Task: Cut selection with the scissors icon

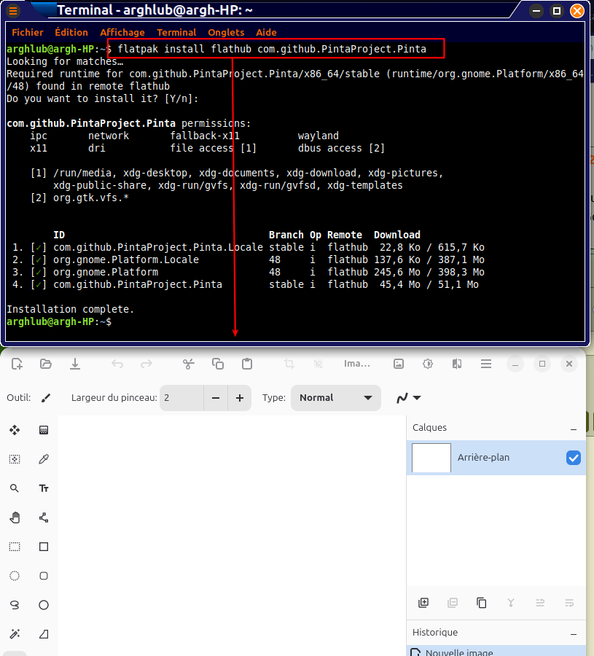Action: [189, 364]
